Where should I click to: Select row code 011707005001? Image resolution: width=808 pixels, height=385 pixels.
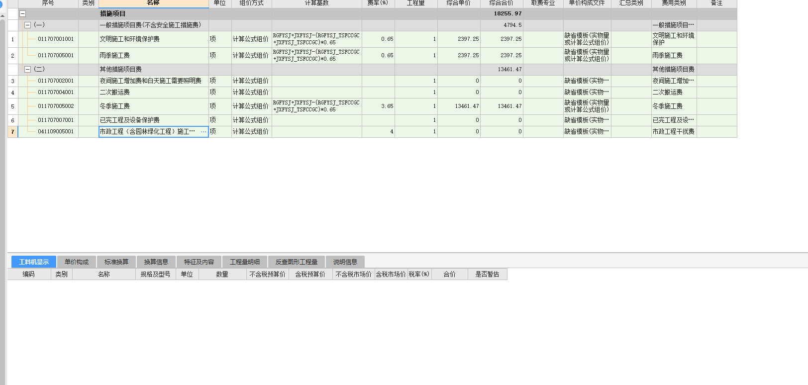[x=56, y=56]
